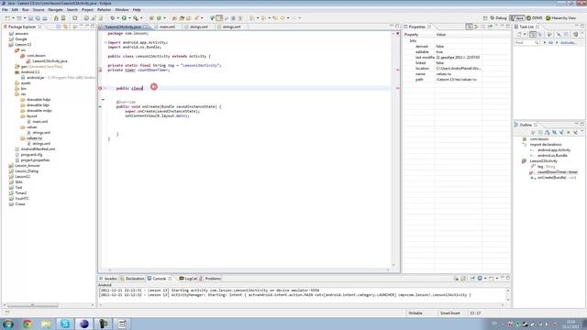Click the Pin to Selection icon in Properties

490,27
